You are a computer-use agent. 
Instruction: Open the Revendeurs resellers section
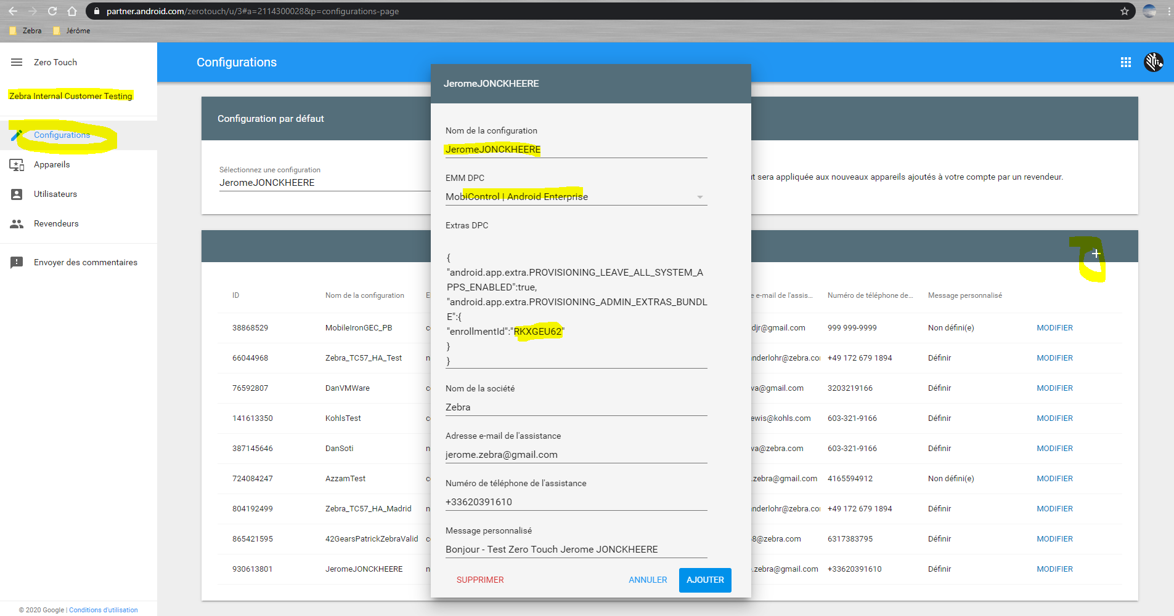pyautogui.click(x=17, y=223)
